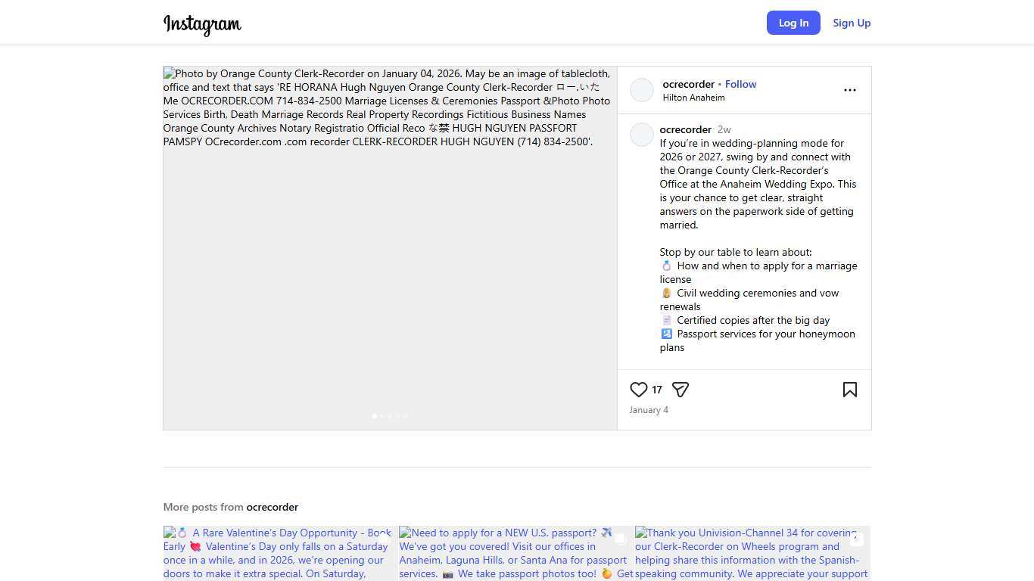Select the first carousel indicator dot
The image size is (1034, 581).
click(375, 416)
